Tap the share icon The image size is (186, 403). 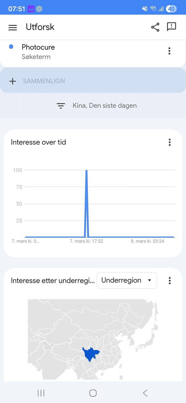[x=155, y=27]
